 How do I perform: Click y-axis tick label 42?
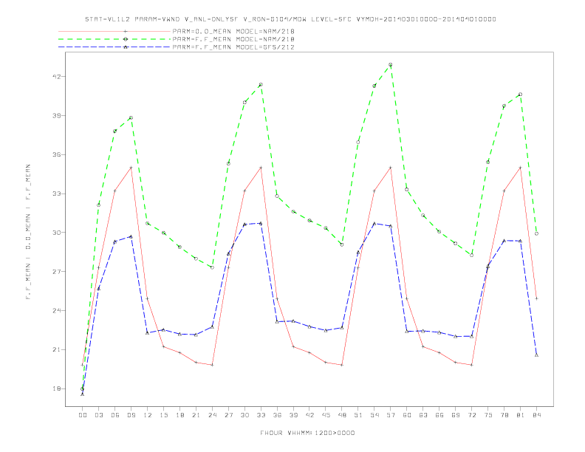56,77
